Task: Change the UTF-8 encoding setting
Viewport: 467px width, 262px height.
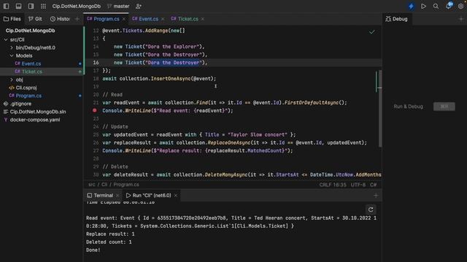Action: coord(358,185)
